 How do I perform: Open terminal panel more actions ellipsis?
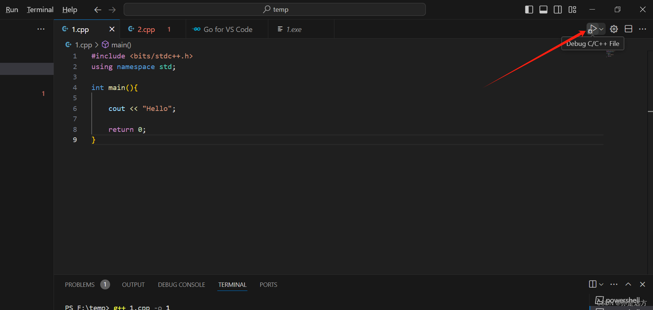[x=614, y=284]
